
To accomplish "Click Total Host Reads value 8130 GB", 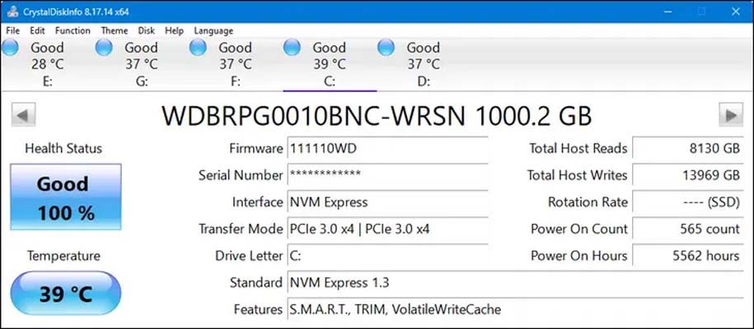I will coord(687,148).
